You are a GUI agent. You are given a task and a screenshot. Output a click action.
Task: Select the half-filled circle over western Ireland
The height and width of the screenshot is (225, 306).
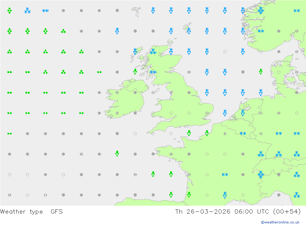[x=117, y=92]
